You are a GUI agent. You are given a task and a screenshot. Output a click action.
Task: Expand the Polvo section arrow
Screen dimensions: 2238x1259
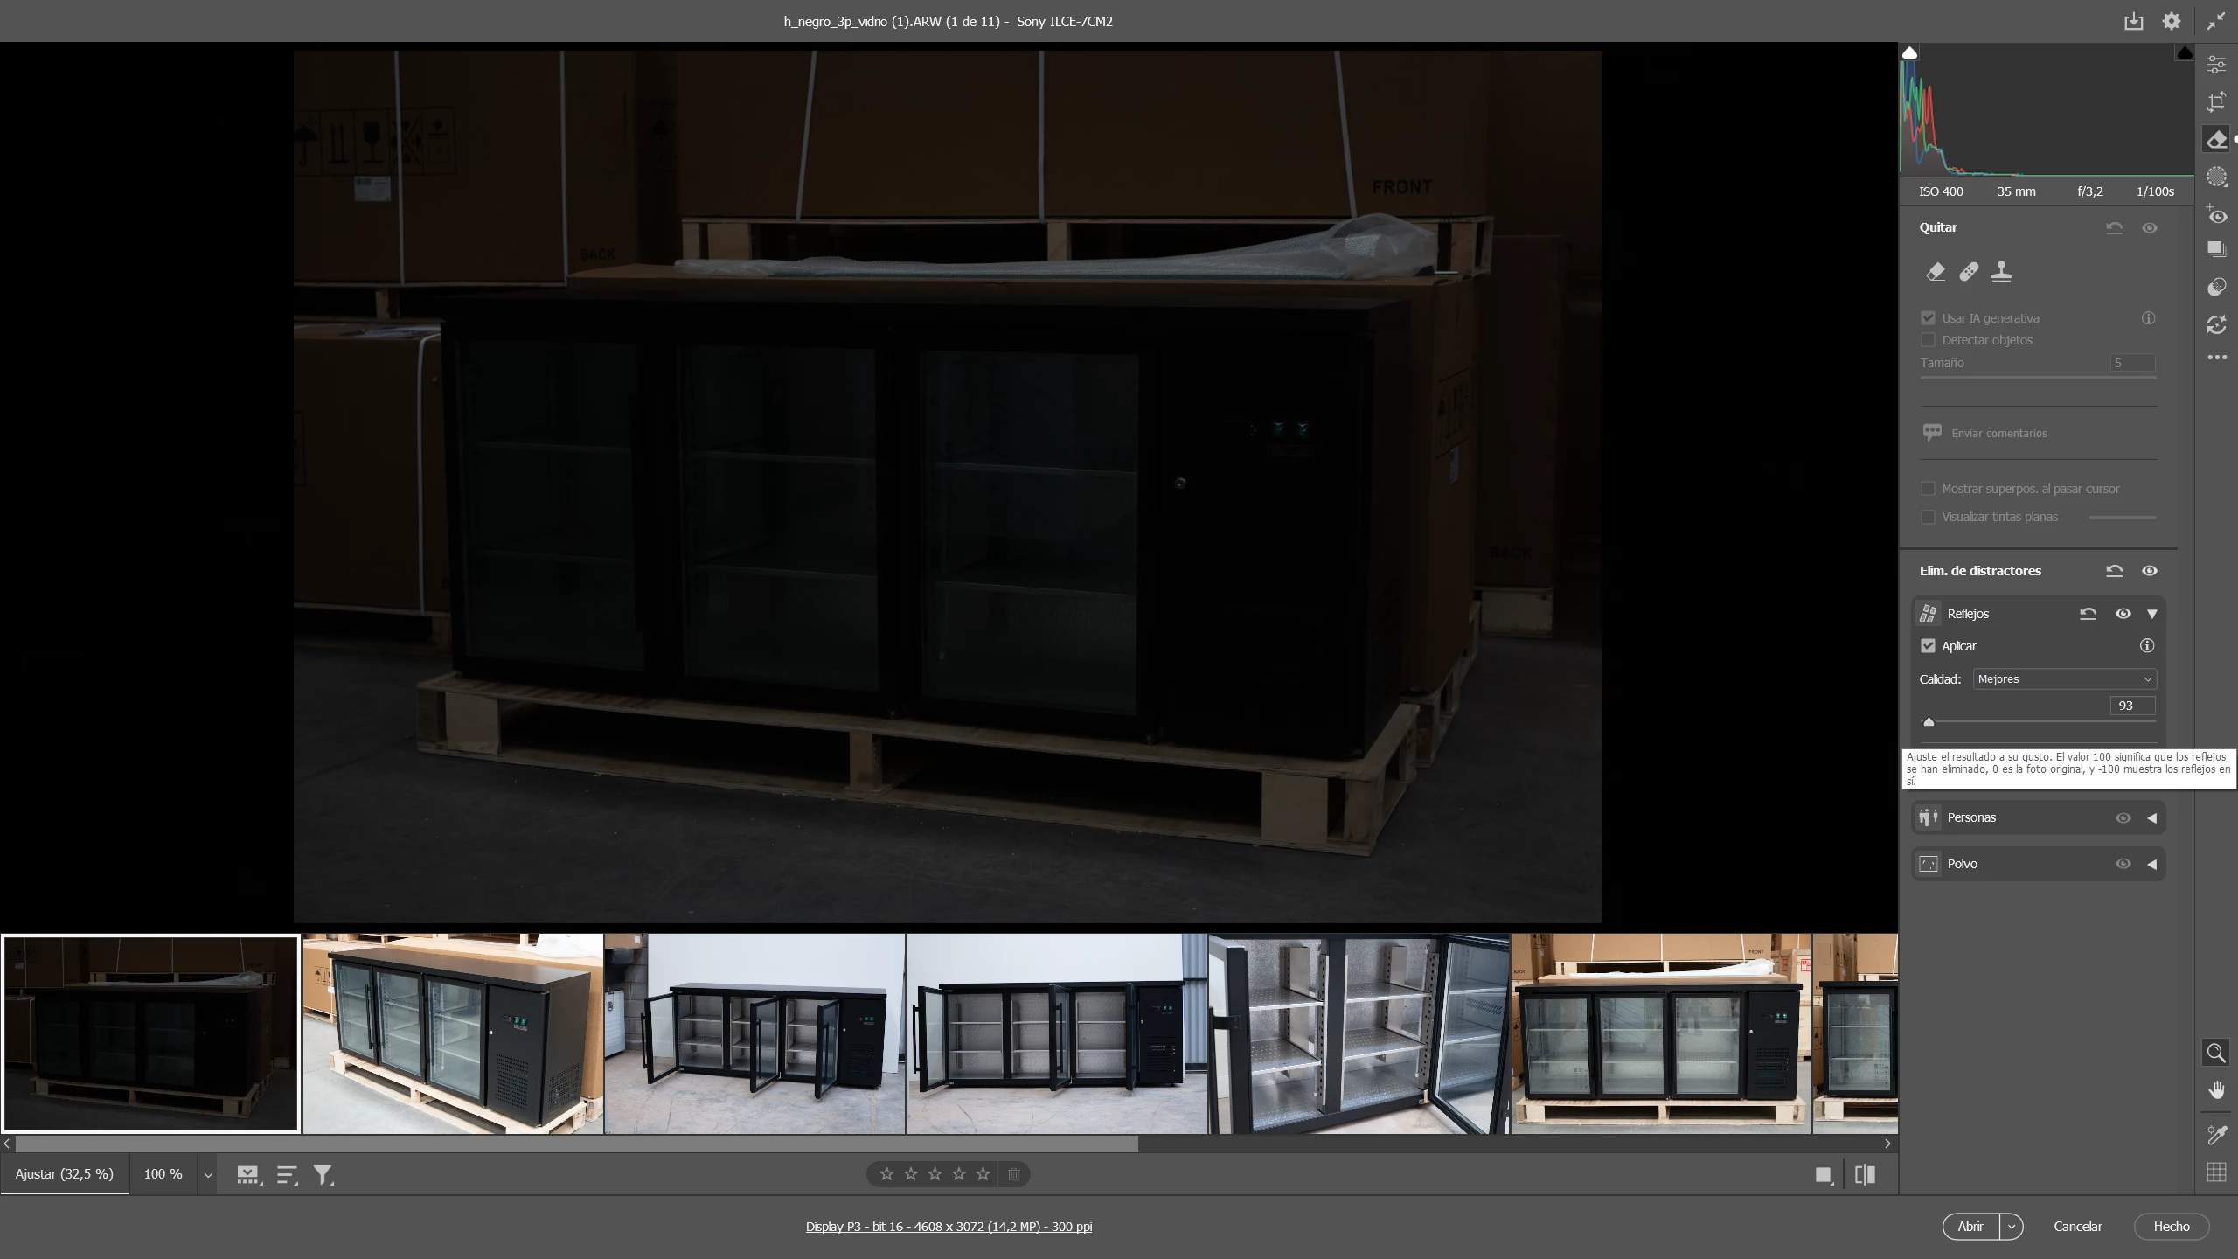coord(2152,864)
